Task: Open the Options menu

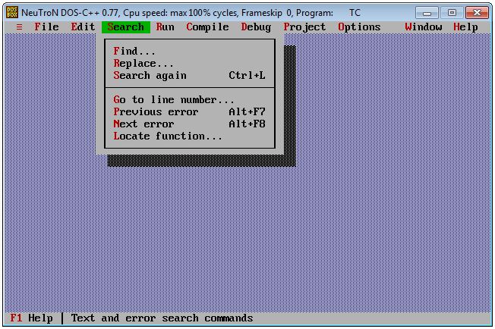Action: (x=359, y=27)
